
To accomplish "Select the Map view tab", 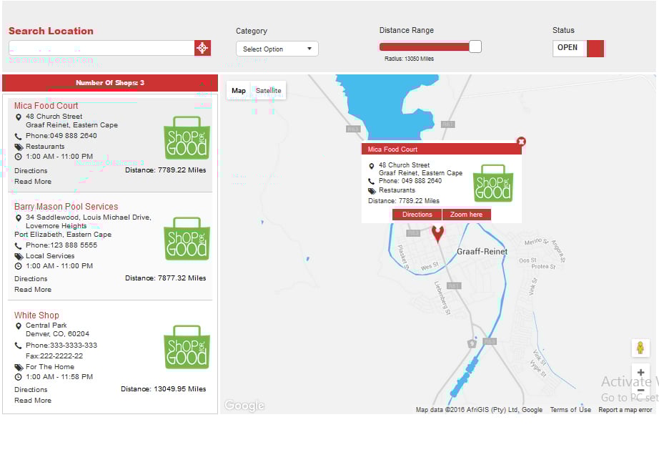I will click(239, 91).
